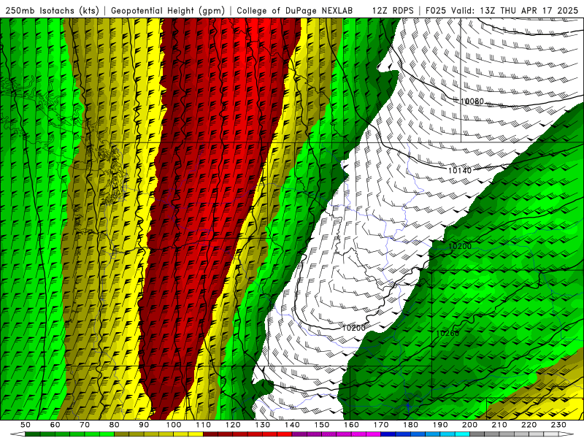Click the 200 value under the color scale

pyautogui.click(x=469, y=425)
